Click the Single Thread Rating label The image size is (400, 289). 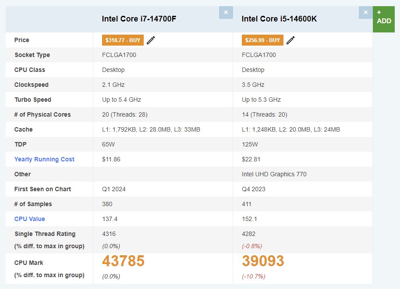point(45,234)
